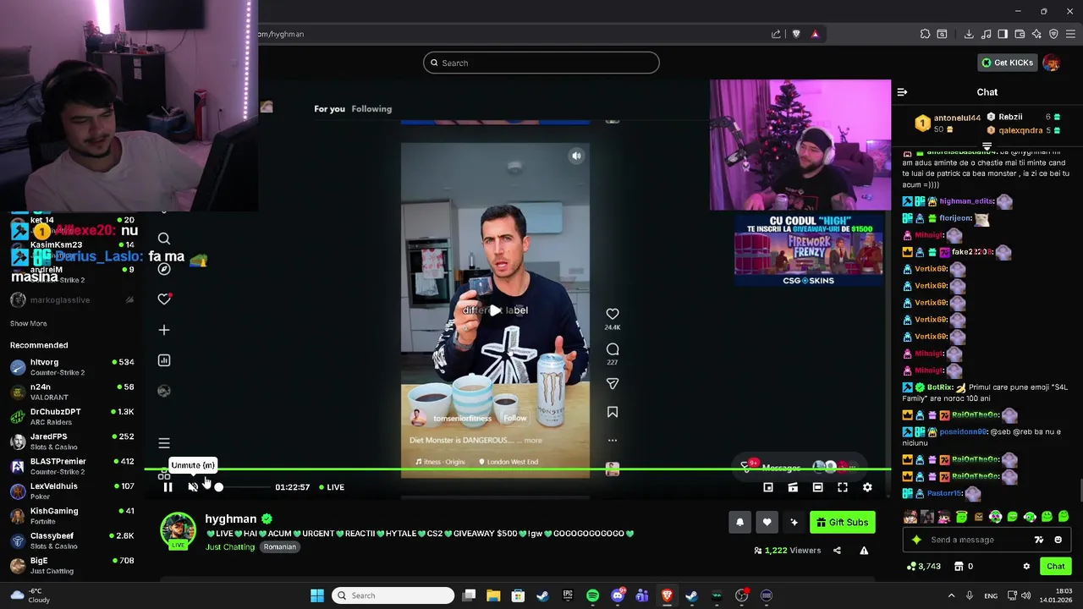Unmute the stream audio speaker icon
Image resolution: width=1083 pixels, height=609 pixels.
point(193,487)
